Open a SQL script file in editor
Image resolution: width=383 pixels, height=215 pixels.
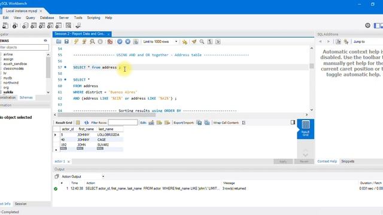pyautogui.click(x=59, y=42)
